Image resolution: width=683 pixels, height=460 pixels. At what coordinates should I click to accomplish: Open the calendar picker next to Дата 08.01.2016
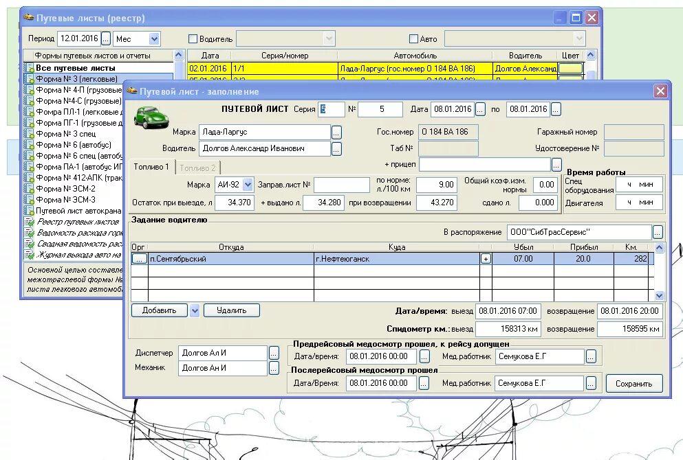point(480,110)
